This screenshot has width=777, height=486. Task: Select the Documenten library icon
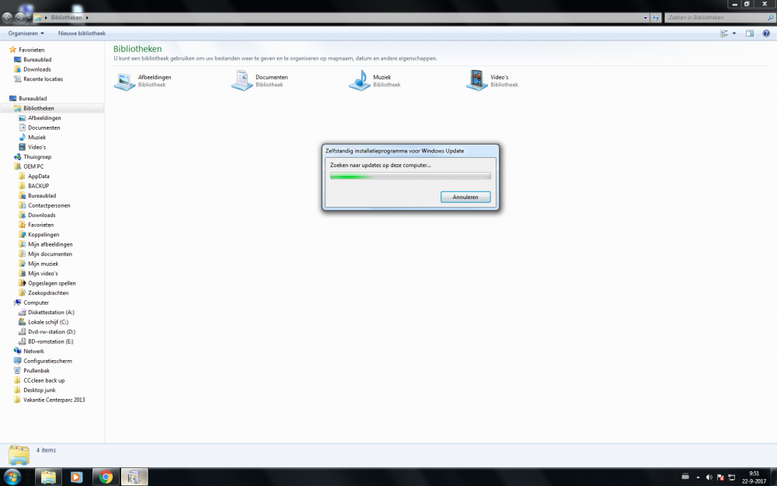pos(242,81)
